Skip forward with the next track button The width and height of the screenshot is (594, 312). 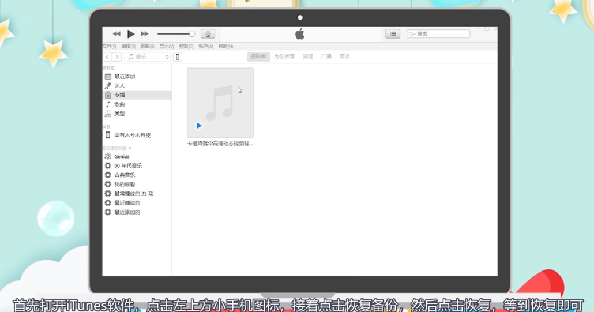click(144, 33)
